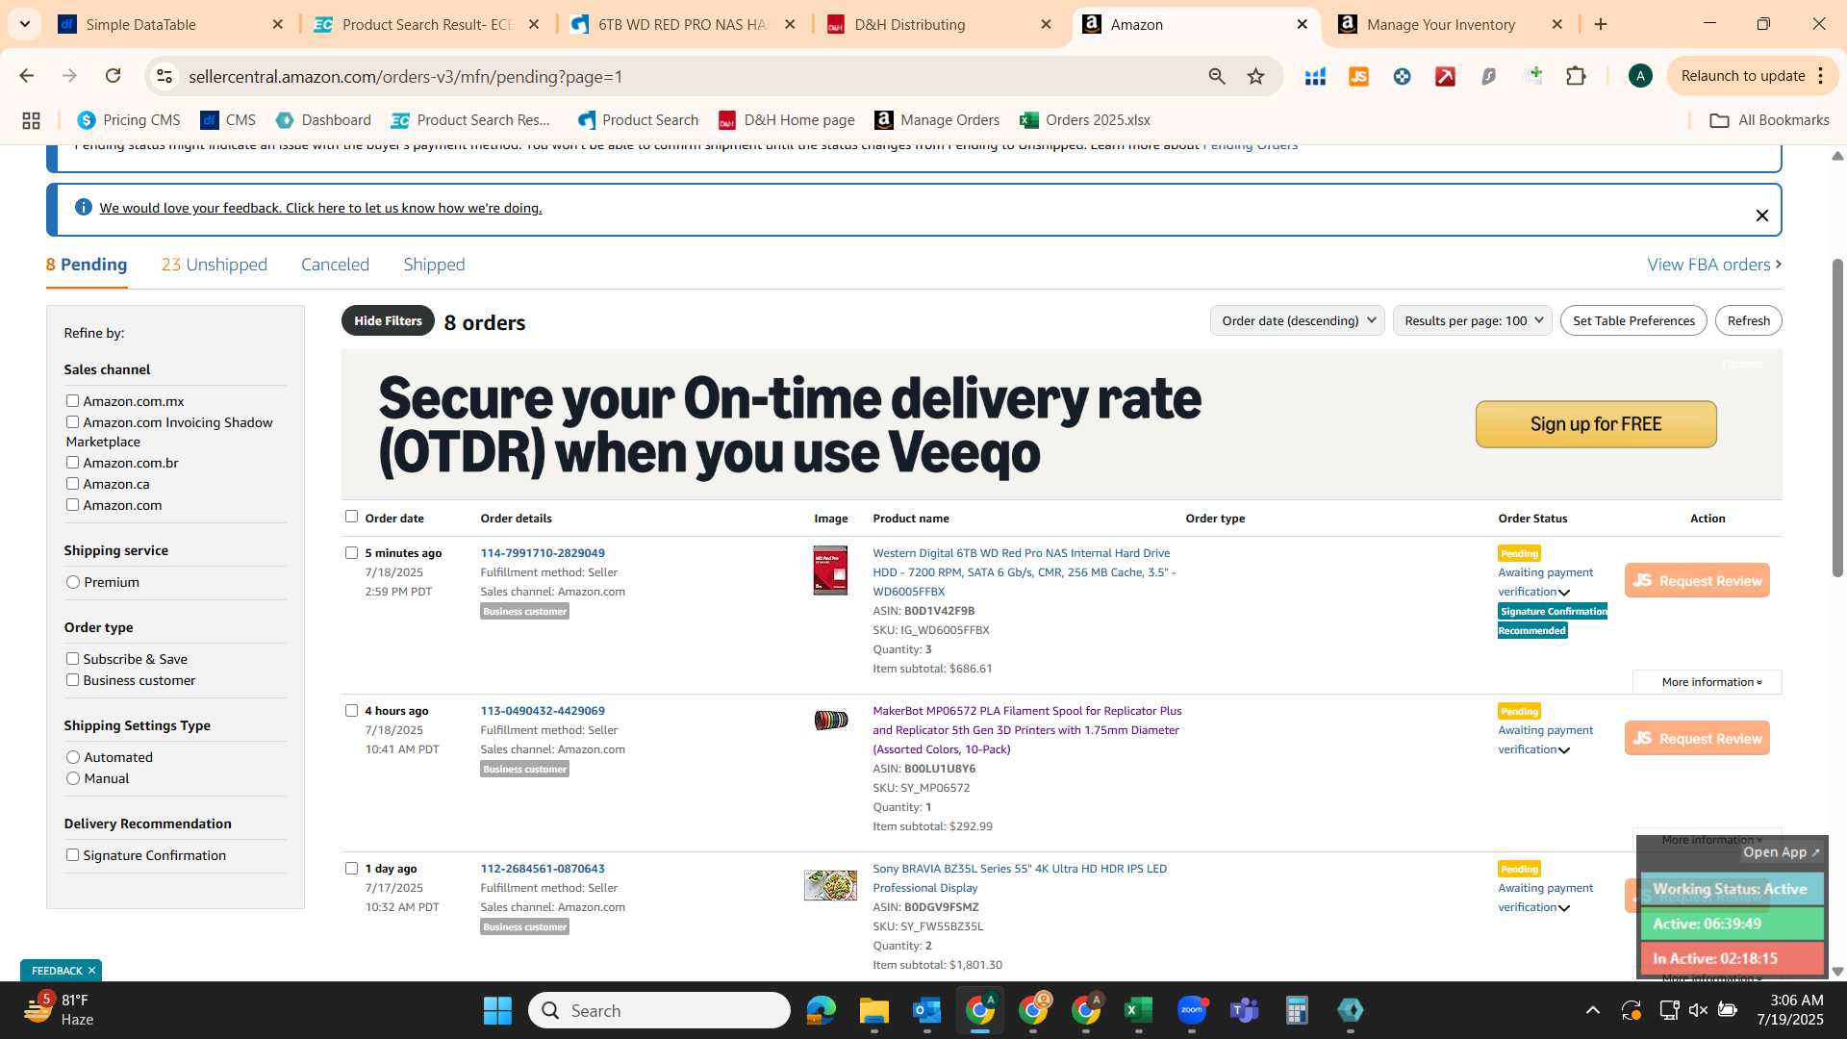
Task: Click the feather quill extension icon
Action: (x=1488, y=76)
